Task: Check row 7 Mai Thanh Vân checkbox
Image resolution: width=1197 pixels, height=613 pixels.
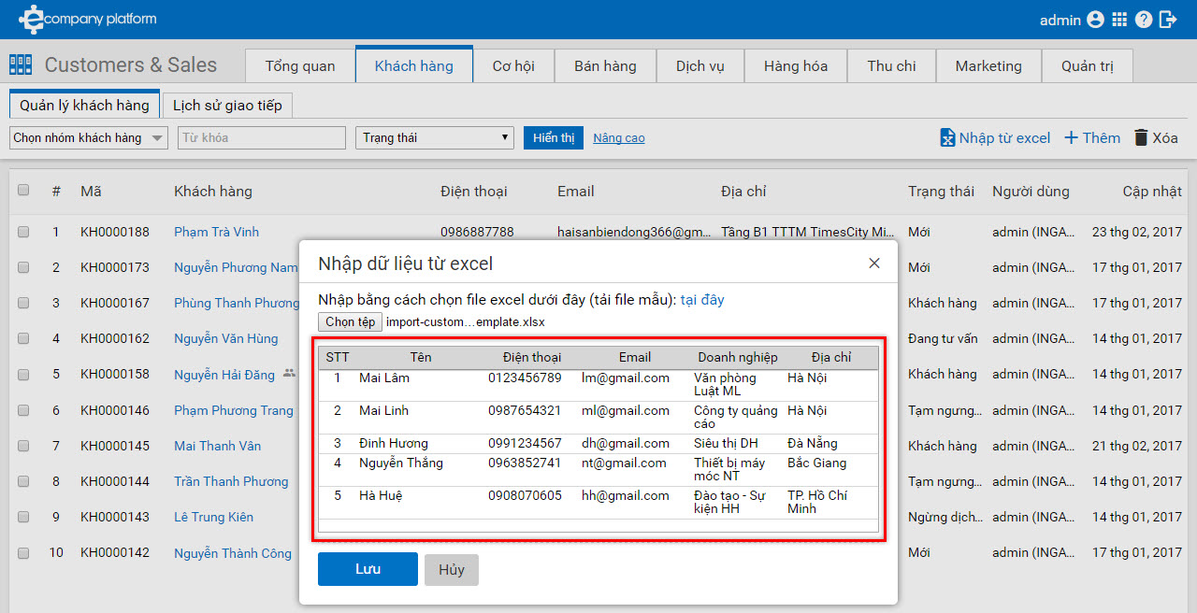Action: (23, 446)
